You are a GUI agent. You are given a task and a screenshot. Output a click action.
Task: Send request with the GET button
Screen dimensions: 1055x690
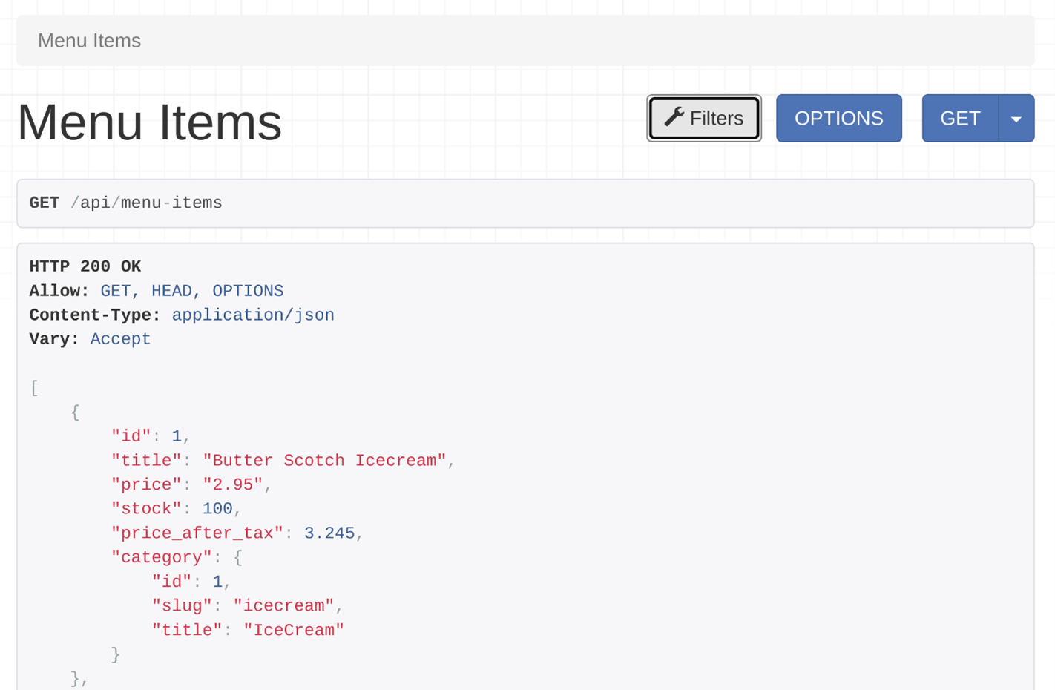pos(960,118)
